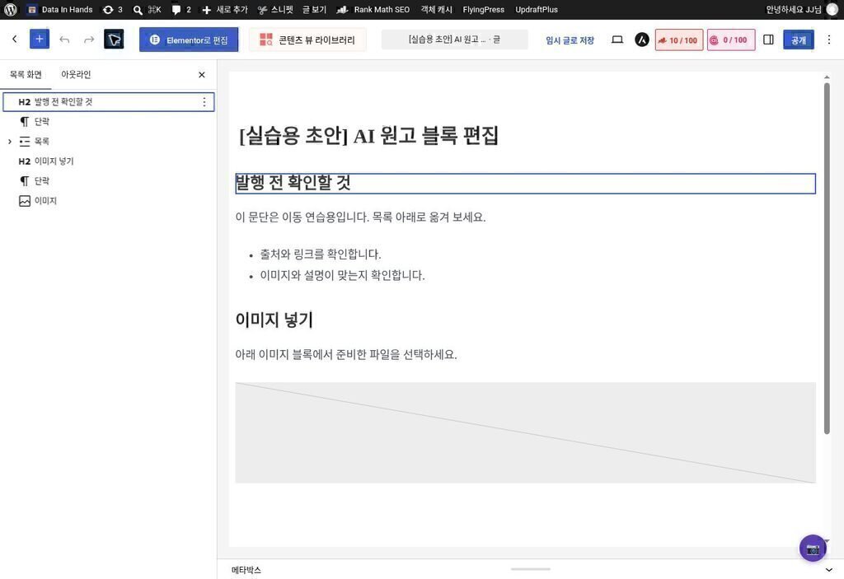The width and height of the screenshot is (844, 579).
Task: Open the Rank Math score 10 / 100
Action: click(679, 40)
